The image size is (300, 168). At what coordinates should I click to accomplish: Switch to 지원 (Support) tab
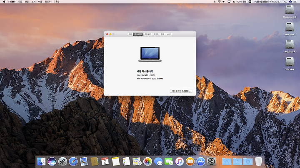click(162, 34)
